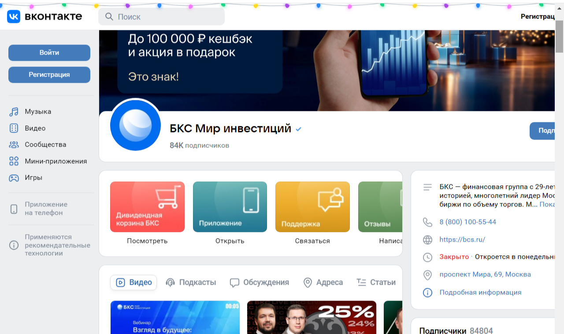Screen dimensions: 564x334
Task: Click Связаться under the Поддержка card
Action: click(x=312, y=241)
